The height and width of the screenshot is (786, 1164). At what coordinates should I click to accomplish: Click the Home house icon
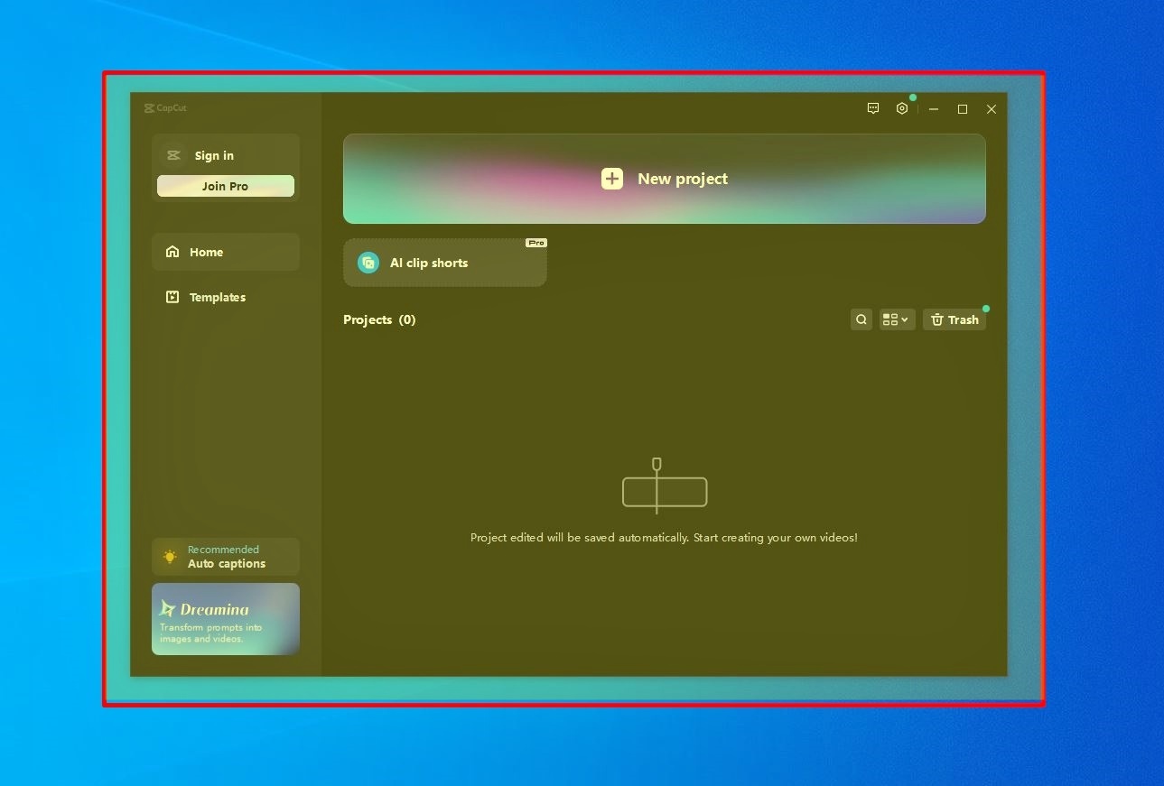pos(172,252)
